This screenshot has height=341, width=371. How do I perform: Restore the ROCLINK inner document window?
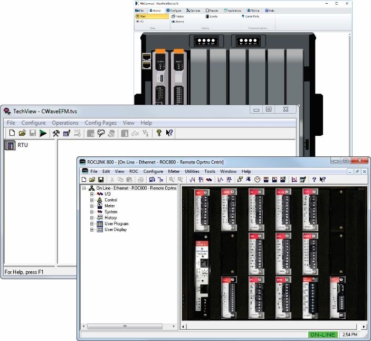[x=357, y=171]
